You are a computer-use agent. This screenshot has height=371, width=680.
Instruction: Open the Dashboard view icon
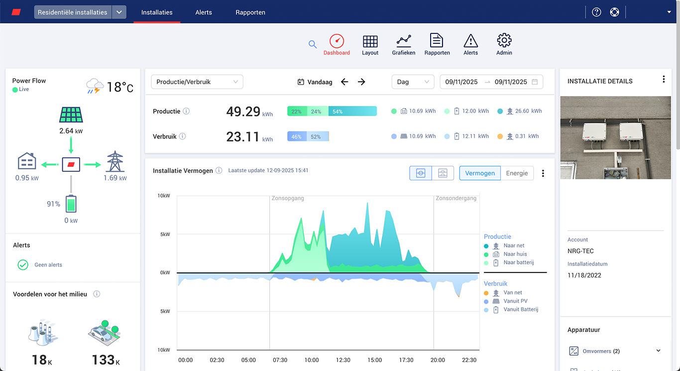(x=337, y=41)
